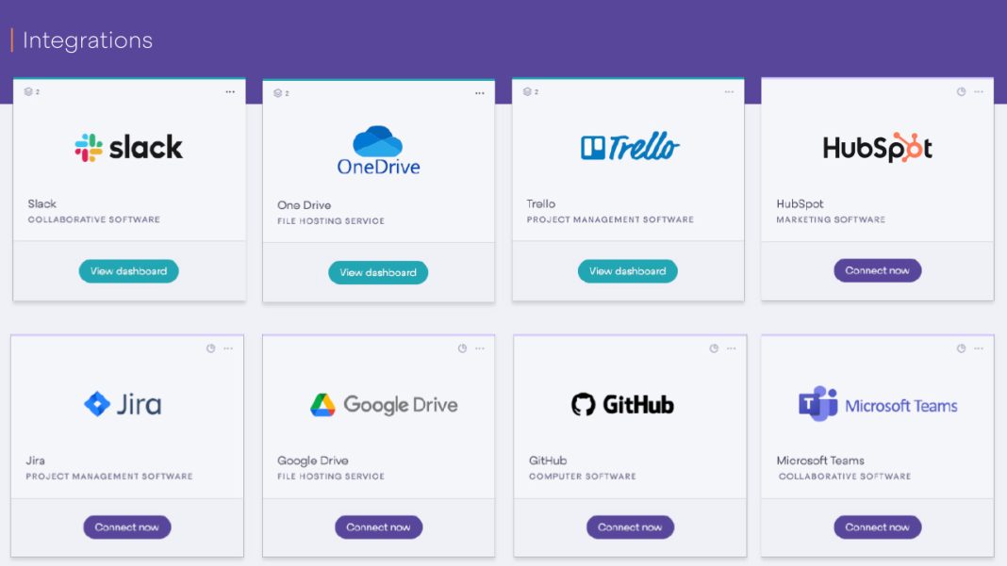Open the Google Drive card's three-dot menu
The image size is (1007, 566).
pyautogui.click(x=480, y=348)
